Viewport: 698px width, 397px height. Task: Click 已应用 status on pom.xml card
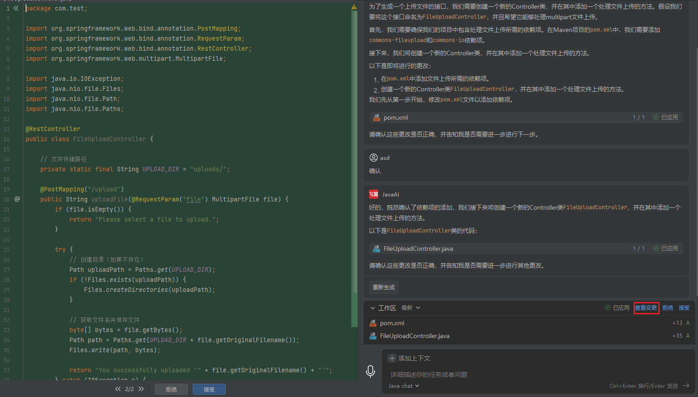(x=666, y=117)
